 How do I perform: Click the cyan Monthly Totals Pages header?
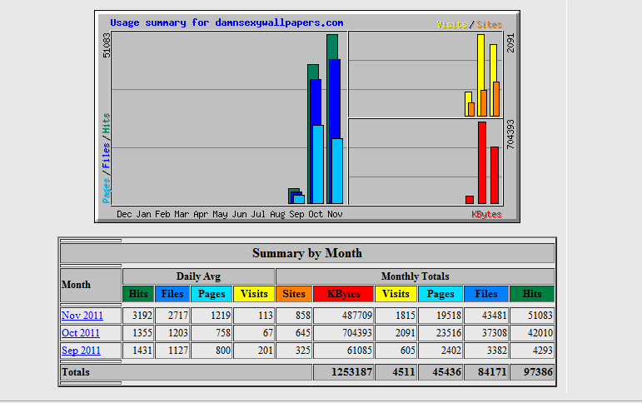pyautogui.click(x=440, y=294)
